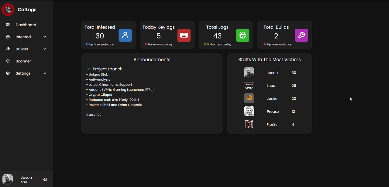389x187 pixels.
Task: Open the Scanner menu item
Action: point(23,61)
